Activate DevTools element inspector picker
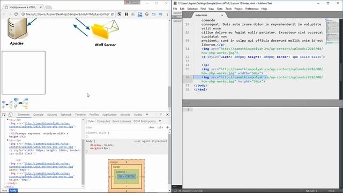Screen dimensions: 343x193 [x=4, y=115]
